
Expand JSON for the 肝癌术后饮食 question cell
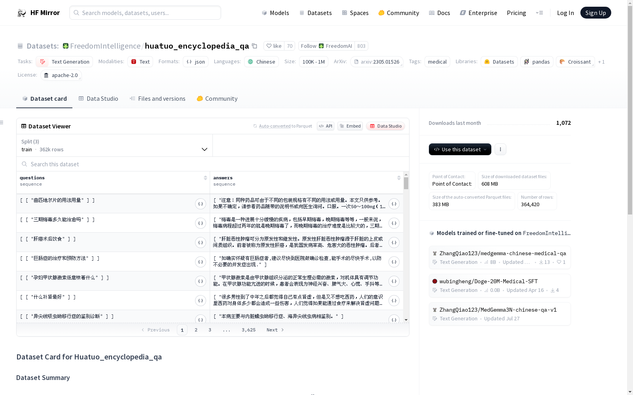click(201, 243)
